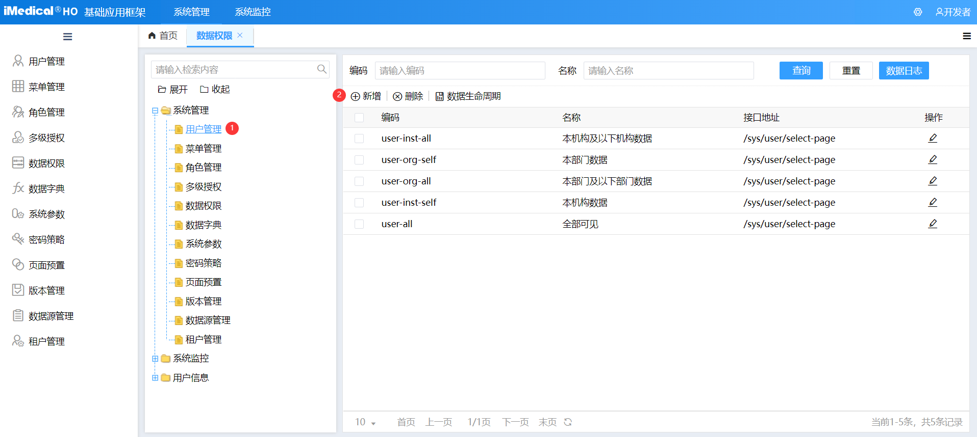This screenshot has height=437, width=977.
Task: Open 数据字典 in the left sidebar
Action: click(x=39, y=188)
